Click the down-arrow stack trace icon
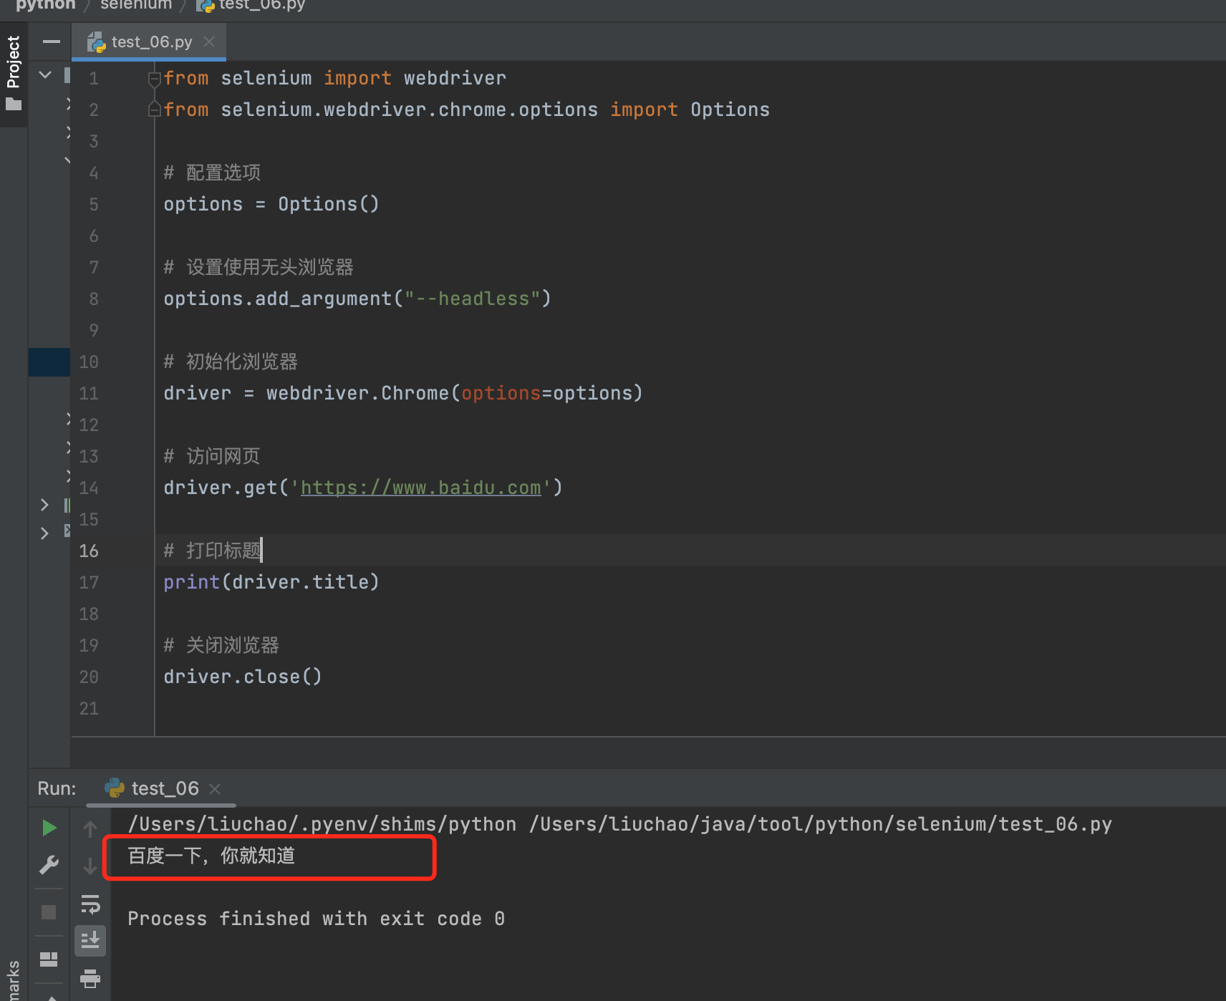Screen dimensions: 1226x1001 point(90,866)
